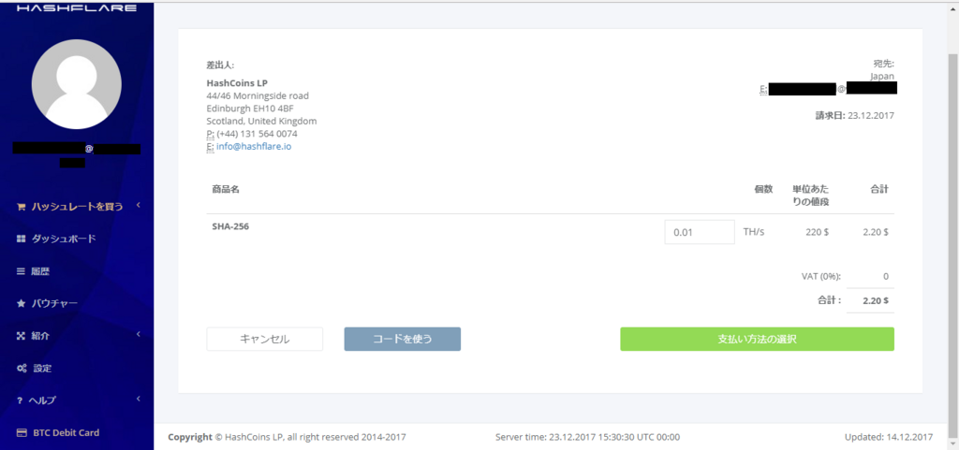Click the 差出人: label

pyautogui.click(x=220, y=65)
